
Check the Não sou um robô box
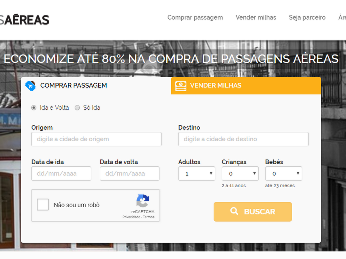point(43,205)
